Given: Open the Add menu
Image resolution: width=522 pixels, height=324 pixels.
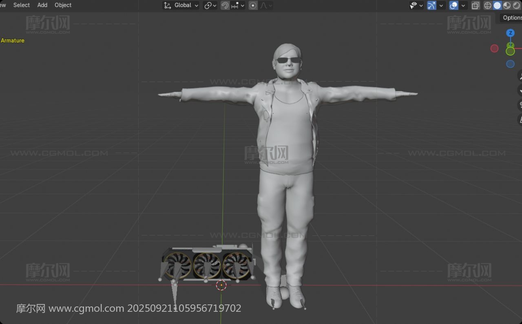Looking at the screenshot, I should [x=42, y=5].
